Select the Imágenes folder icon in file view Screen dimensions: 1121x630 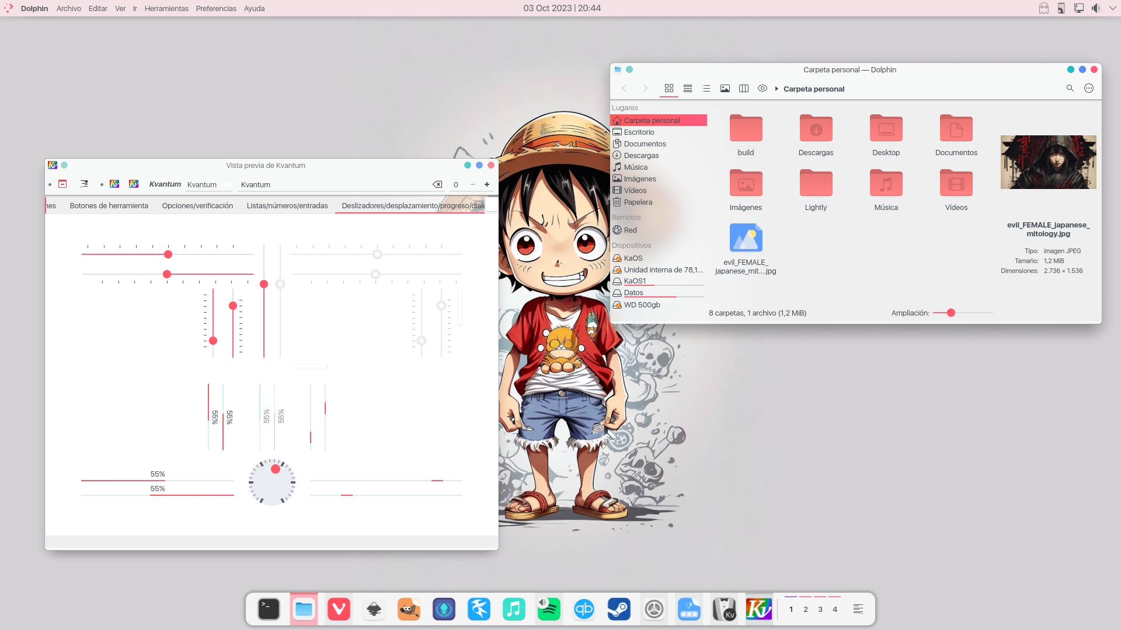pos(746,183)
